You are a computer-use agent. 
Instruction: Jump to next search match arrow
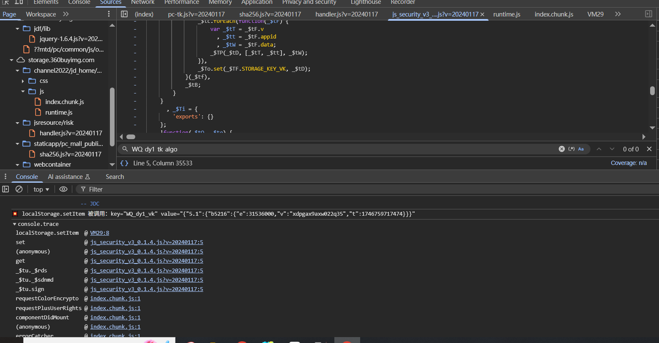pos(612,149)
